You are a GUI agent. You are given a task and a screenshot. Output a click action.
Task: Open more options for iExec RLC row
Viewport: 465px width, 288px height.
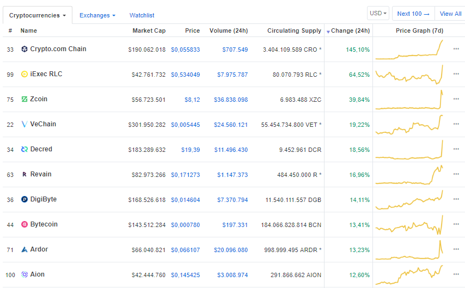click(x=456, y=73)
